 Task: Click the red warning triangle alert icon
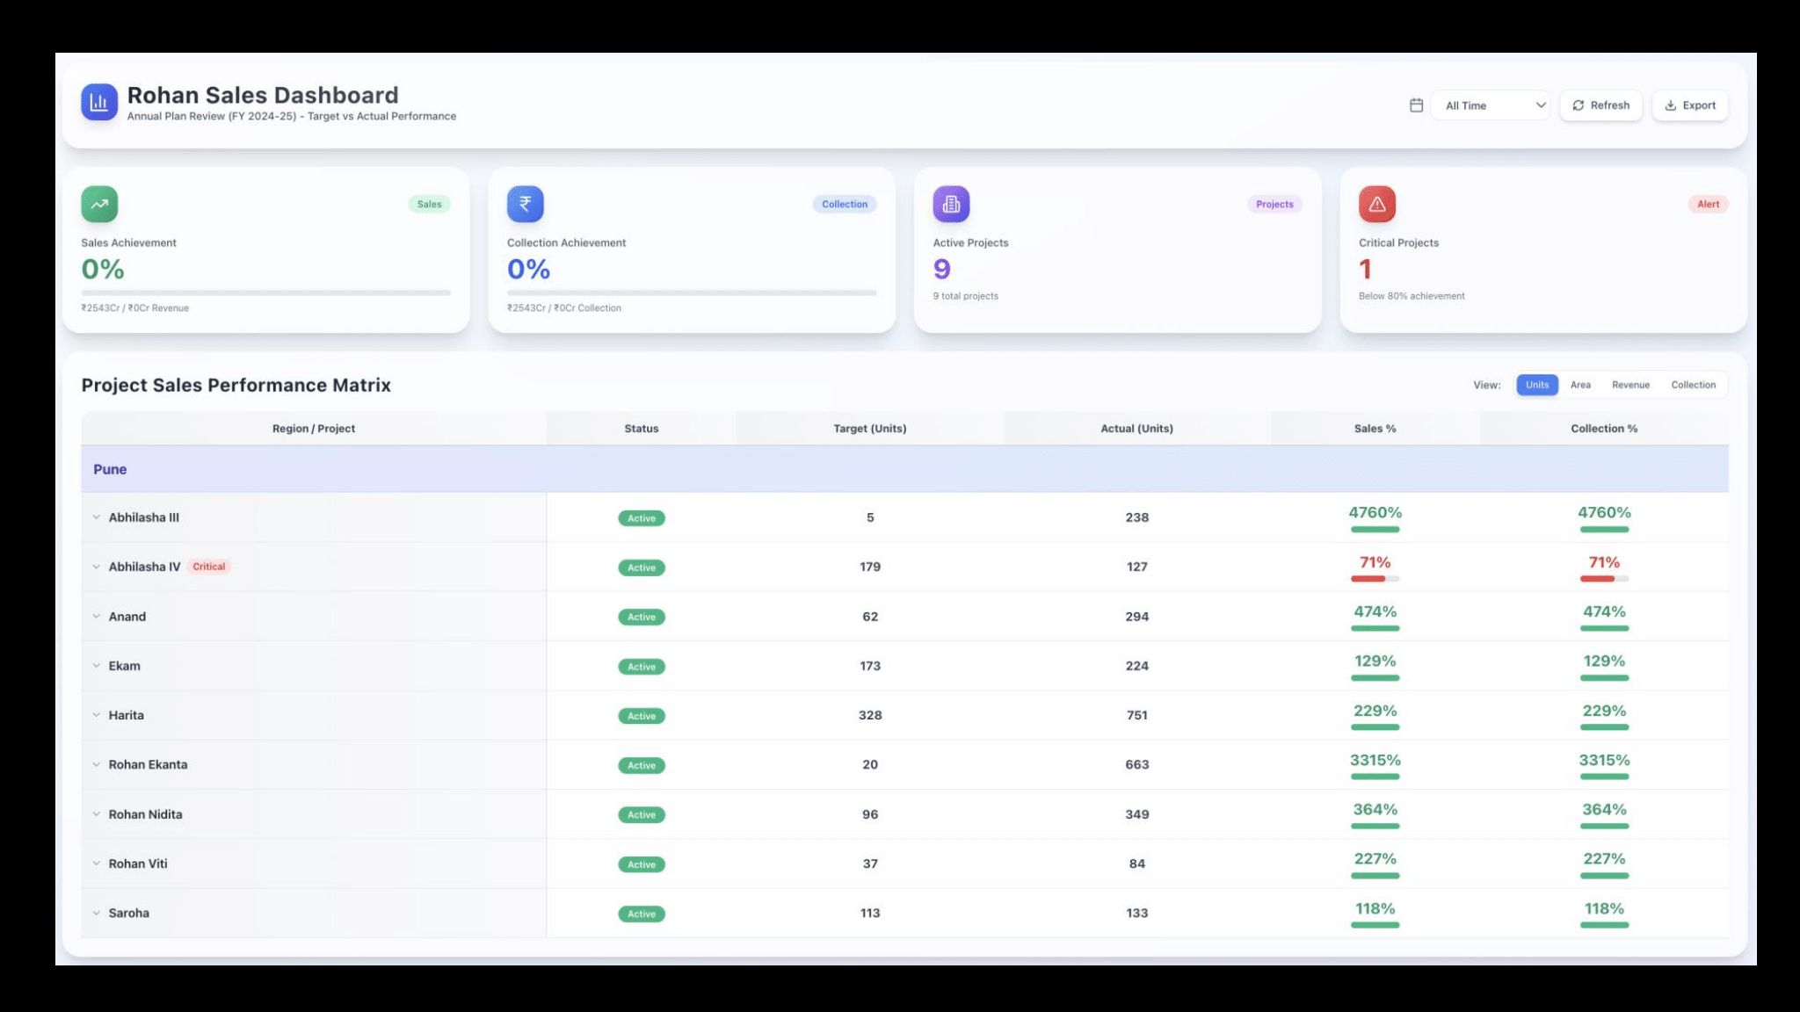1376,204
